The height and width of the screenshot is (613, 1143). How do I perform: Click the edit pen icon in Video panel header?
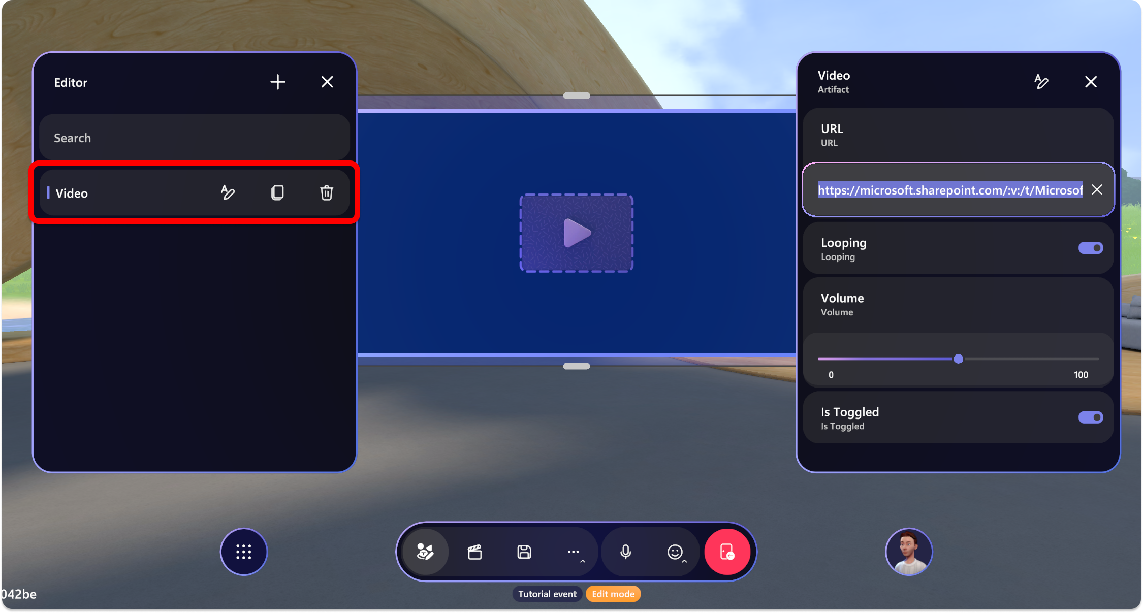tap(1042, 82)
